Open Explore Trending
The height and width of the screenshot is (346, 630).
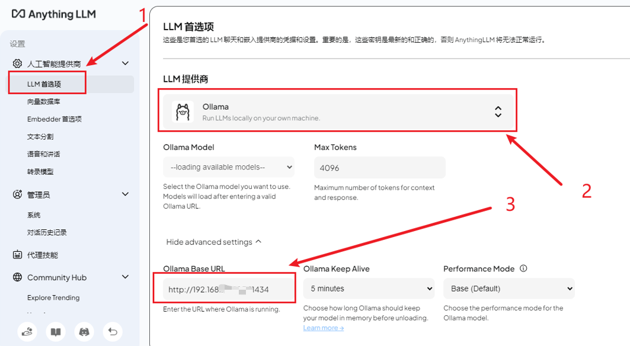click(53, 298)
